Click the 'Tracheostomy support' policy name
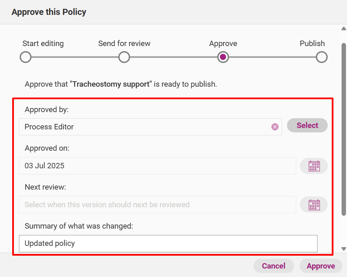This screenshot has height=277, width=347. (111, 84)
